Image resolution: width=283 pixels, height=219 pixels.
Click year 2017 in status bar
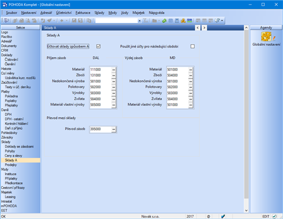point(190,217)
